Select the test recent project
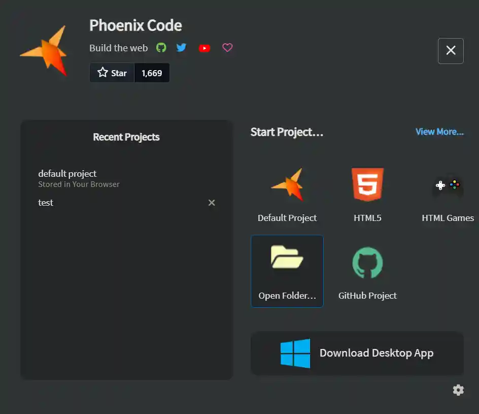 coord(46,203)
